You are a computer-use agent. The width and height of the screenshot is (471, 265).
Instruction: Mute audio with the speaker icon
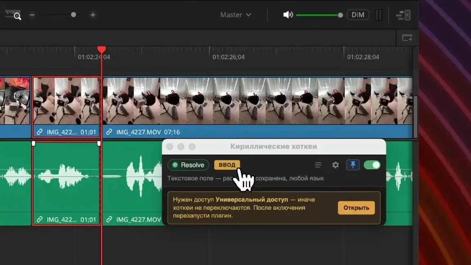(x=288, y=15)
